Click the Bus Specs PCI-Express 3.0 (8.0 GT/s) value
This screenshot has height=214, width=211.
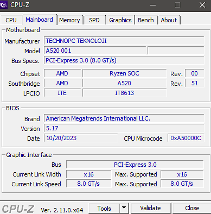124,60
